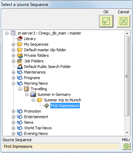The image size is (133, 153).
Task: Click the Programs program icon
Action: pos(20,78)
